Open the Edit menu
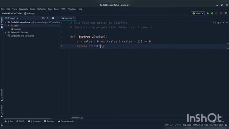This screenshot has height=129, width=229. click(8, 9)
